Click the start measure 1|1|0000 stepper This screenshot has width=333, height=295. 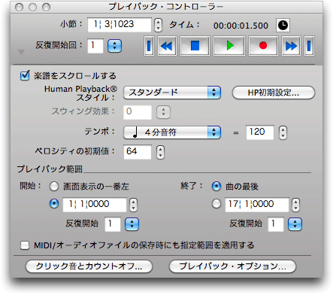point(133,205)
